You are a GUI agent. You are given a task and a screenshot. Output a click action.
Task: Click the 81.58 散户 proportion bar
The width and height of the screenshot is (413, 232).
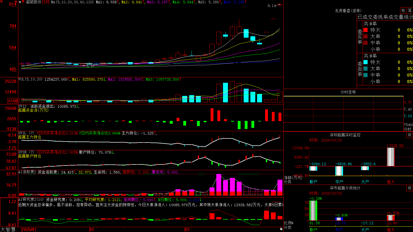pyautogui.click(x=313, y=211)
